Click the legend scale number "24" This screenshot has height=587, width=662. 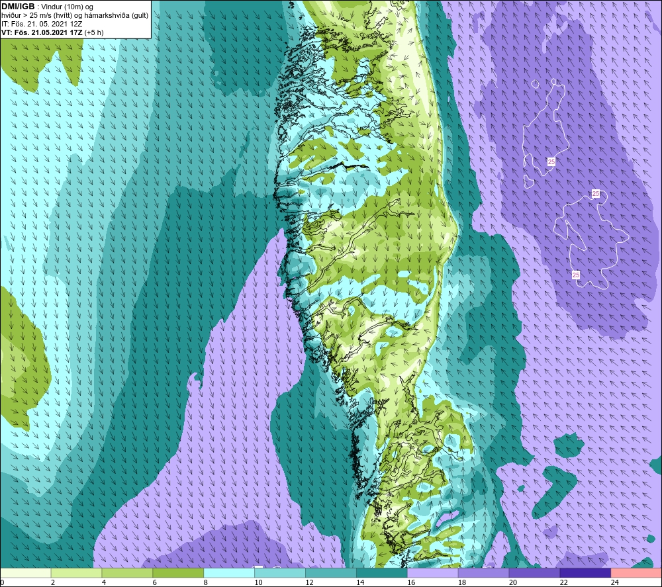pyautogui.click(x=615, y=582)
